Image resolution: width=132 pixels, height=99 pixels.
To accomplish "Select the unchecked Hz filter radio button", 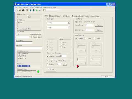I will click(x=61, y=42).
